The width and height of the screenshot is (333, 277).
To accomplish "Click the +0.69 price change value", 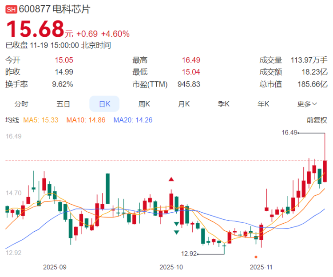I will 87,34.
